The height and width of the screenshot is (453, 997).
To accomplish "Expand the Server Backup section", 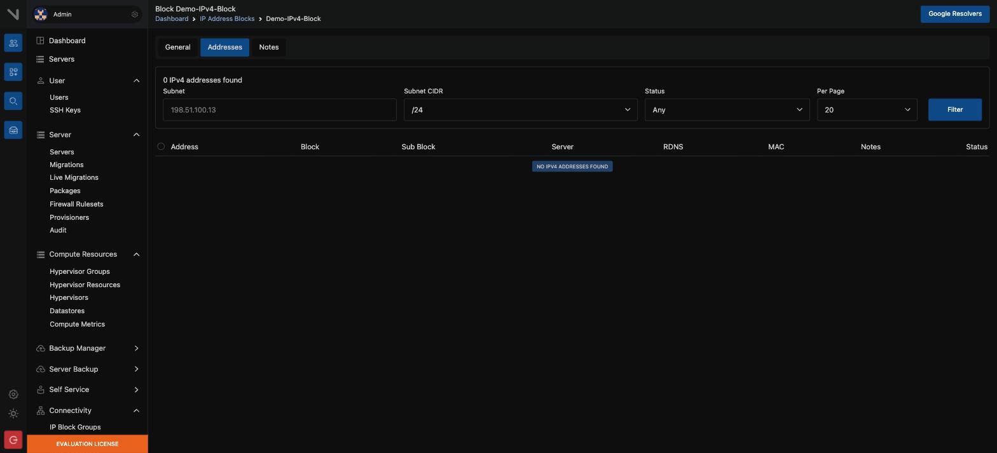I will [x=136, y=369].
